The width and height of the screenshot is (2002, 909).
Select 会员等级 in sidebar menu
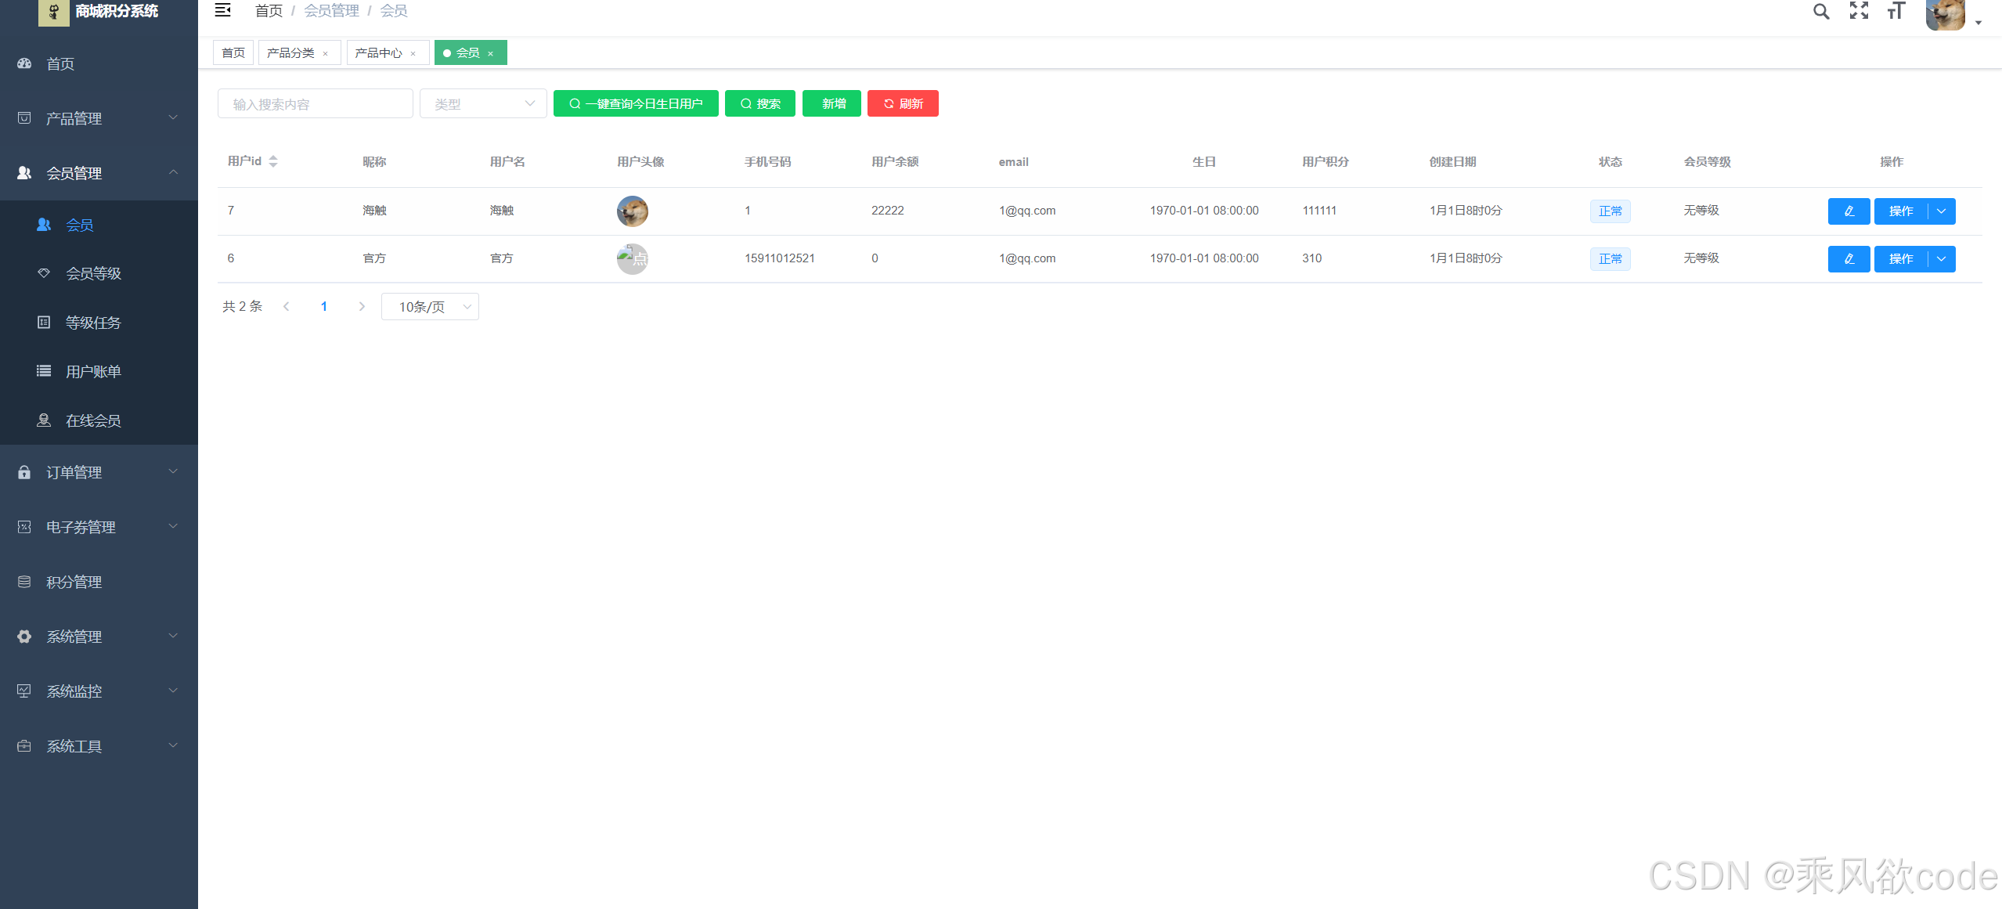click(x=92, y=274)
